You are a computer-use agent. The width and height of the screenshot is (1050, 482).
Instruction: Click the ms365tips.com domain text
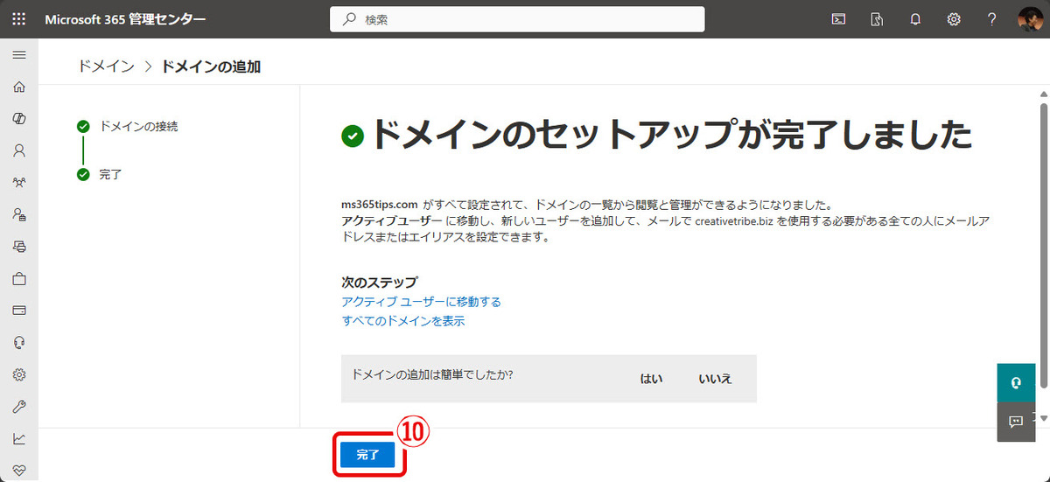pyautogui.click(x=381, y=206)
